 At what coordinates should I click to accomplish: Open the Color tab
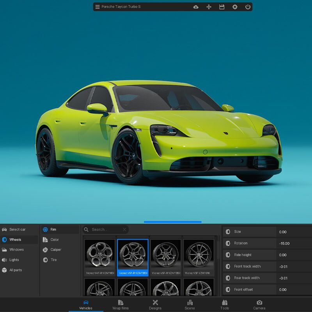point(54,240)
